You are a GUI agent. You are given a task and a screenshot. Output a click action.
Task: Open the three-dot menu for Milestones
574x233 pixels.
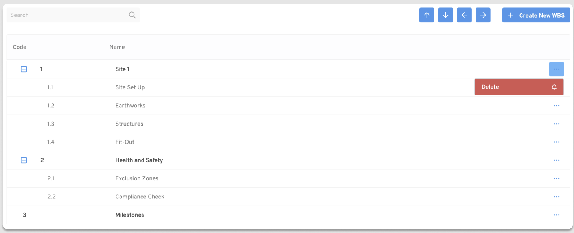[x=556, y=215]
